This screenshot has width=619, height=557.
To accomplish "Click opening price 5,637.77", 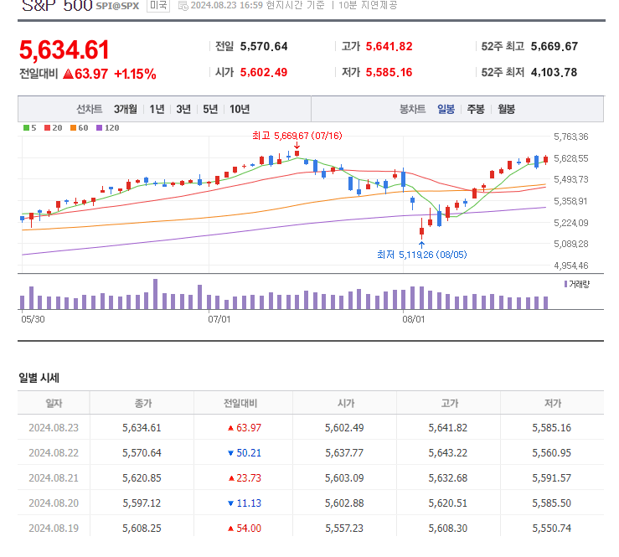I will pos(344,453).
